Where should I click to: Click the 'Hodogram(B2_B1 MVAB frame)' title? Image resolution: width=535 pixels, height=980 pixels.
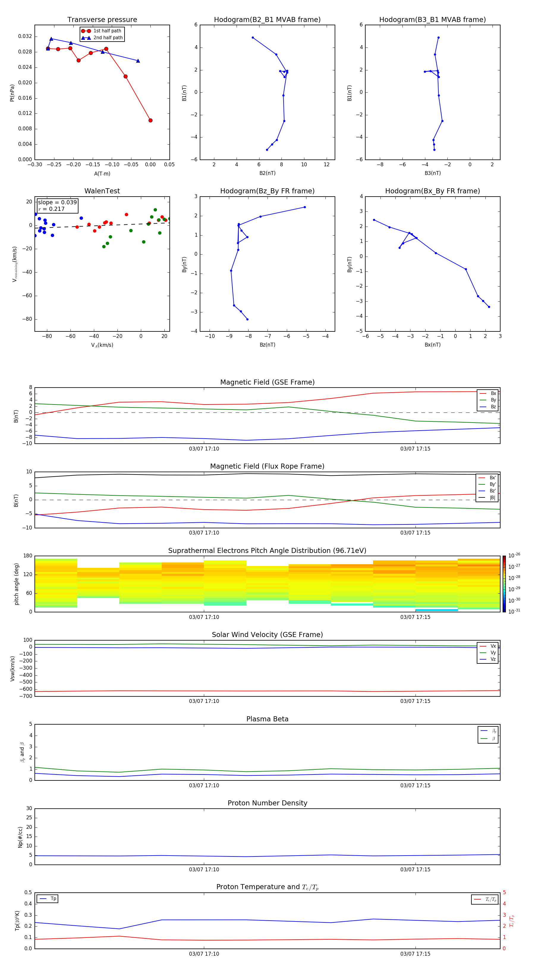coord(267,20)
